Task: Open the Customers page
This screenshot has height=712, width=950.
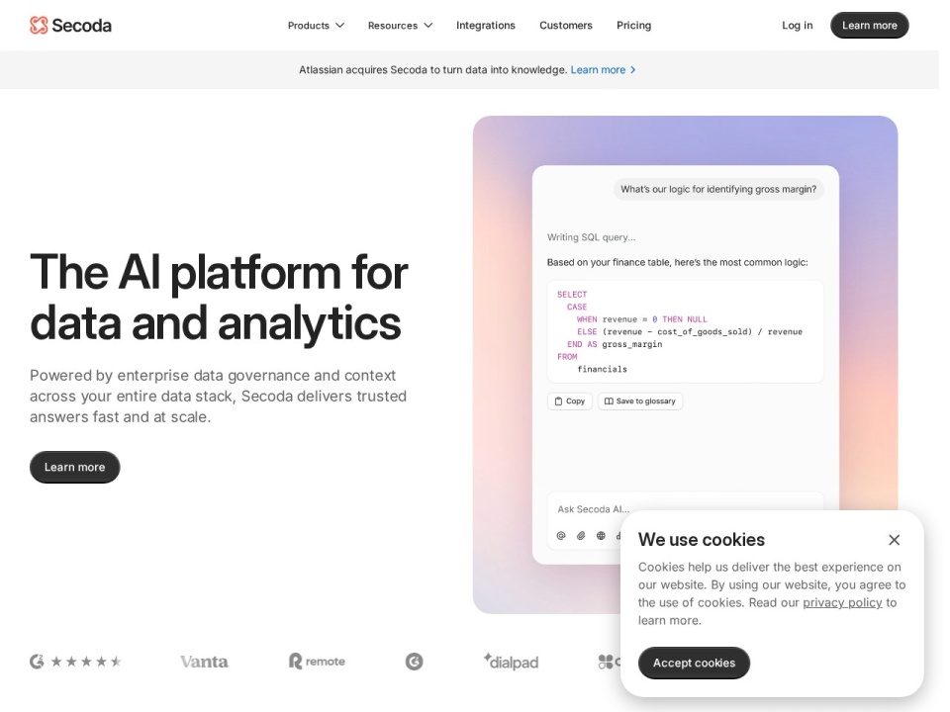Action: point(565,26)
